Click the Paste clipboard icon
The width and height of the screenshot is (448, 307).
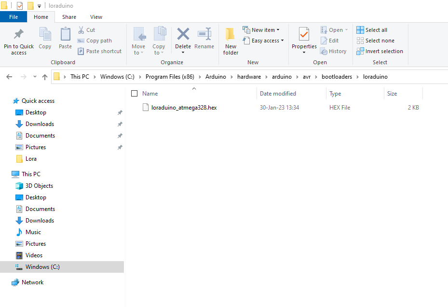click(66, 34)
